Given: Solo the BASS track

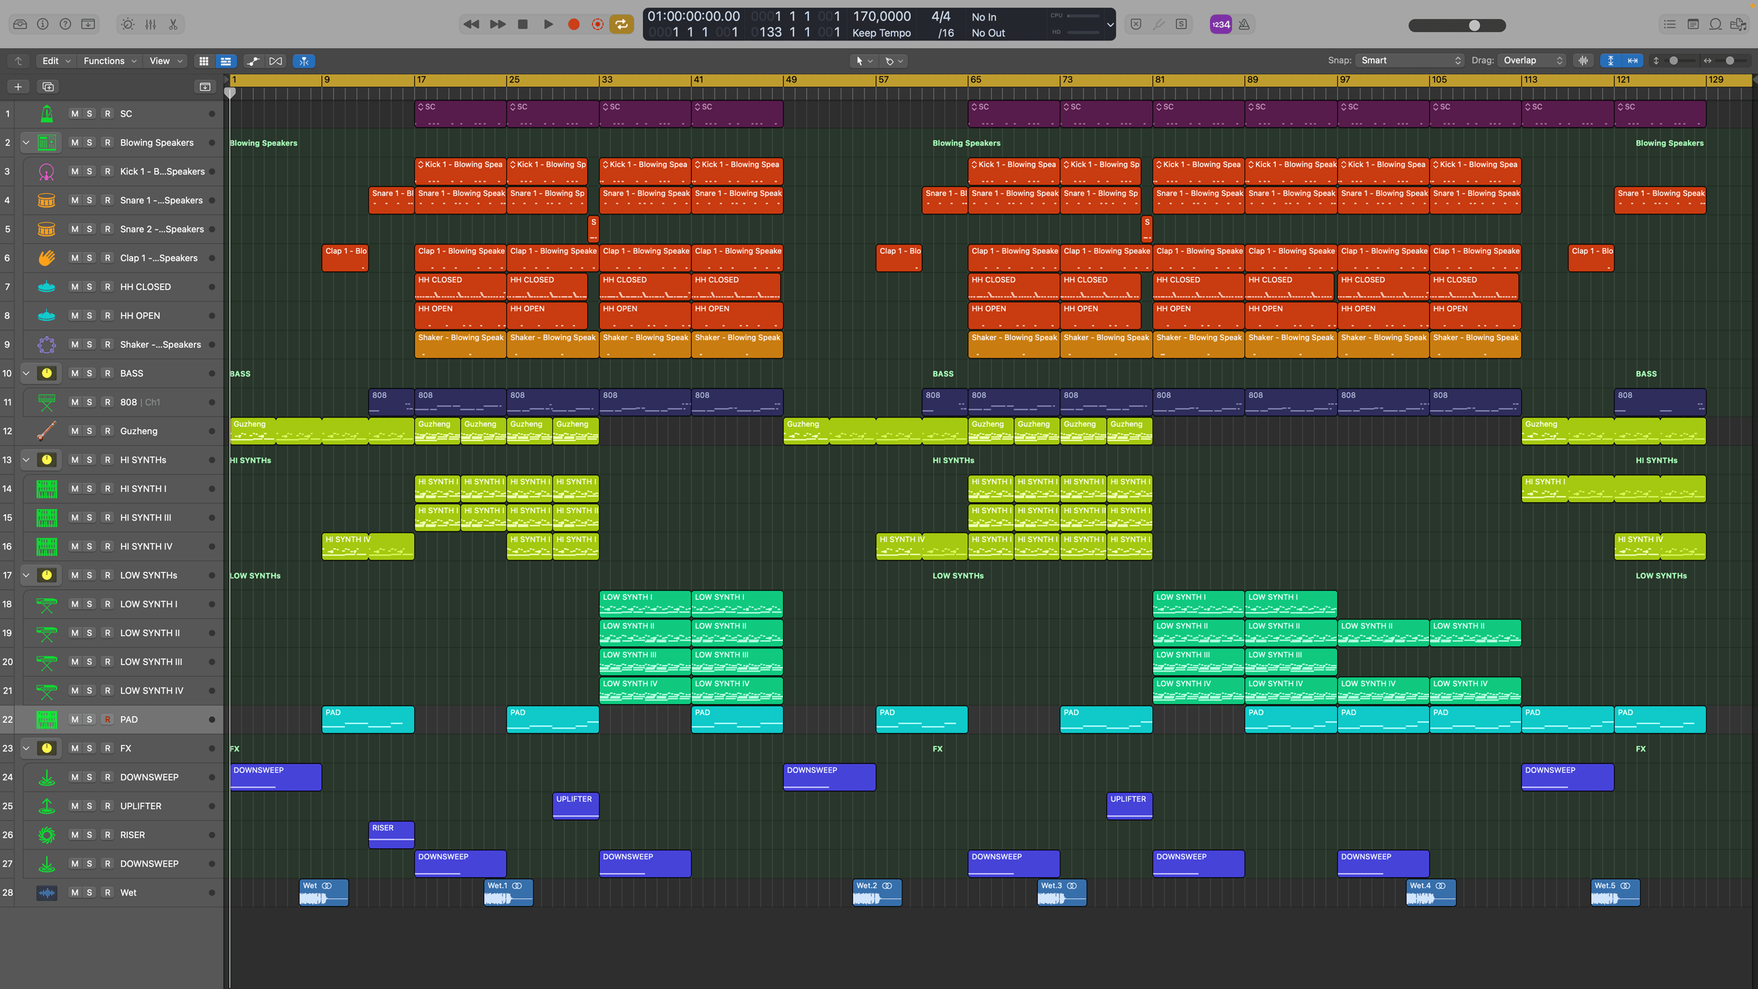Looking at the screenshot, I should coord(89,374).
